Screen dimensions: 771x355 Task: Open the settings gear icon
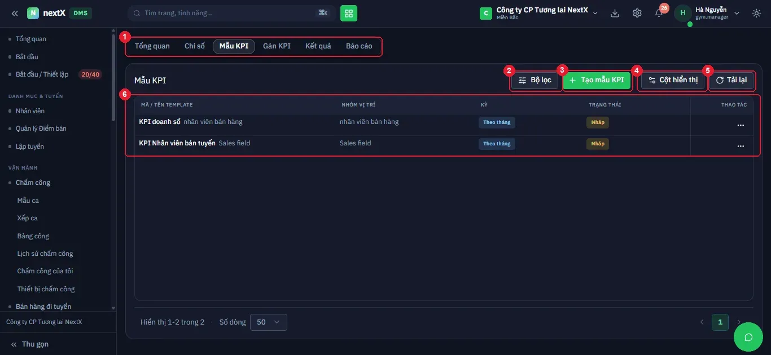637,13
